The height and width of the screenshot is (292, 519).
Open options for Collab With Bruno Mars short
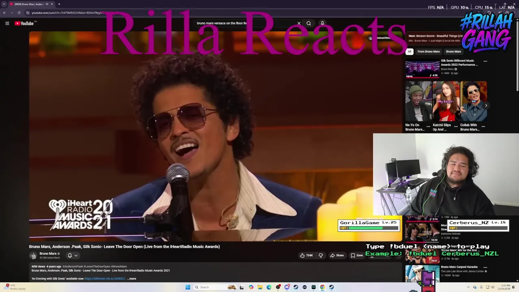click(x=483, y=127)
